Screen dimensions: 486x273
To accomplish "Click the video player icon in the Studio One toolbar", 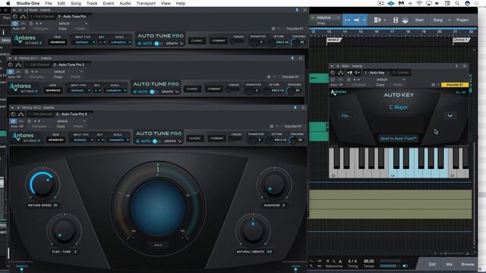I will [x=396, y=20].
